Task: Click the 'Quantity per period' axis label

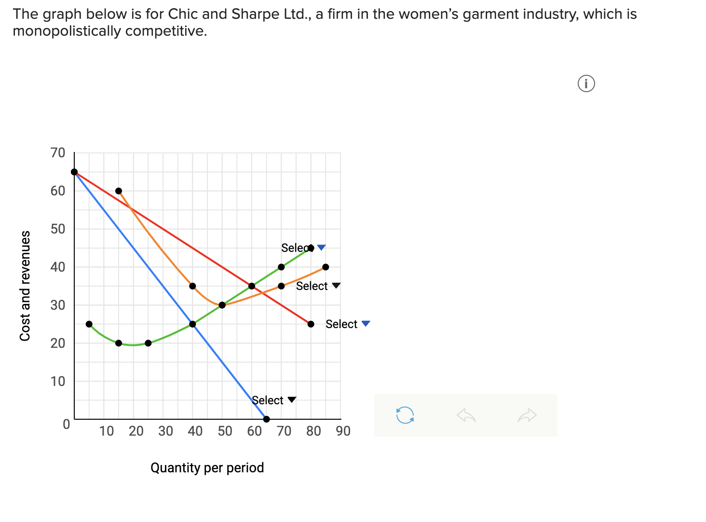Action: click(x=207, y=467)
